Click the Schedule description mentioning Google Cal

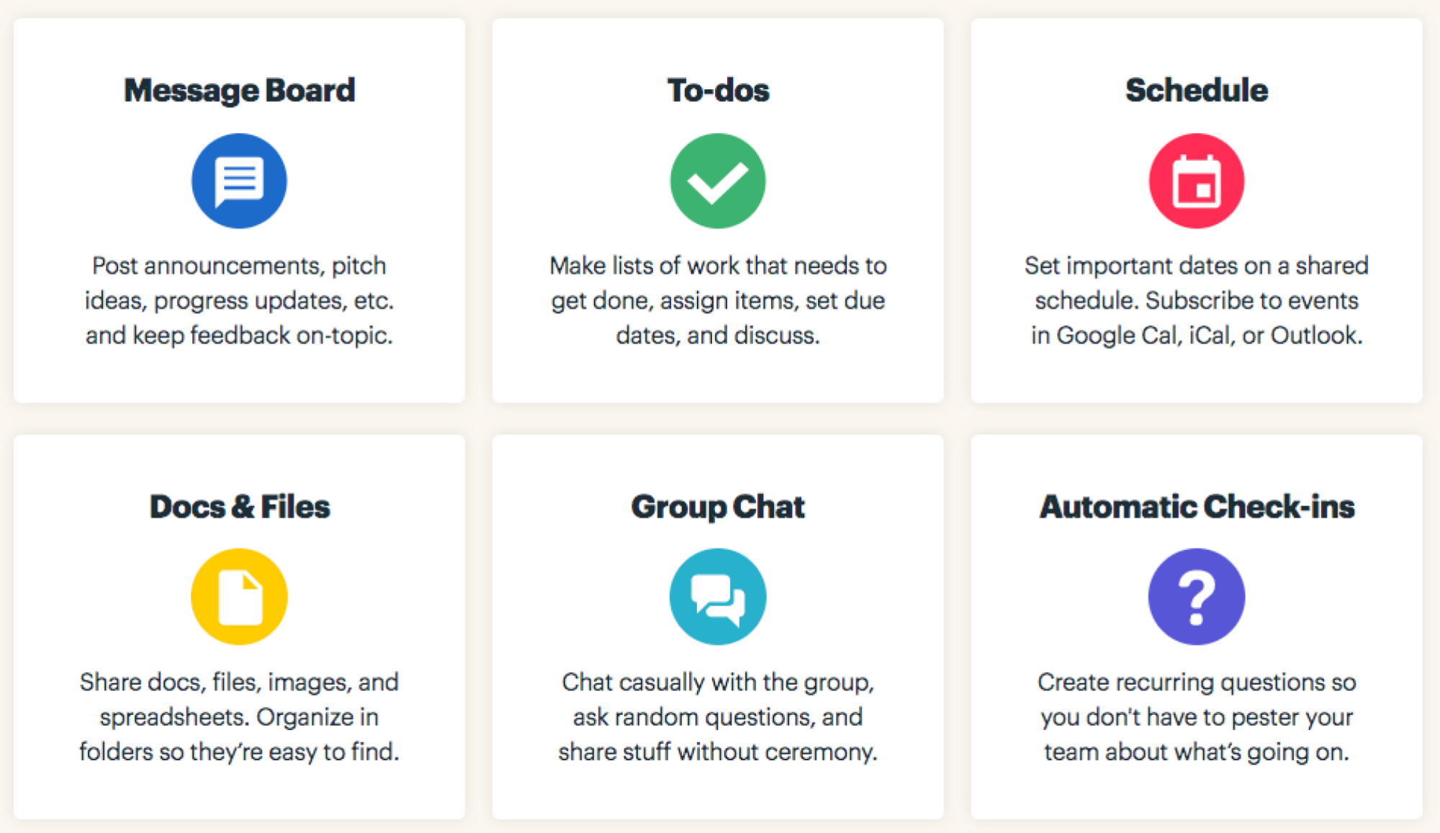(x=1197, y=300)
